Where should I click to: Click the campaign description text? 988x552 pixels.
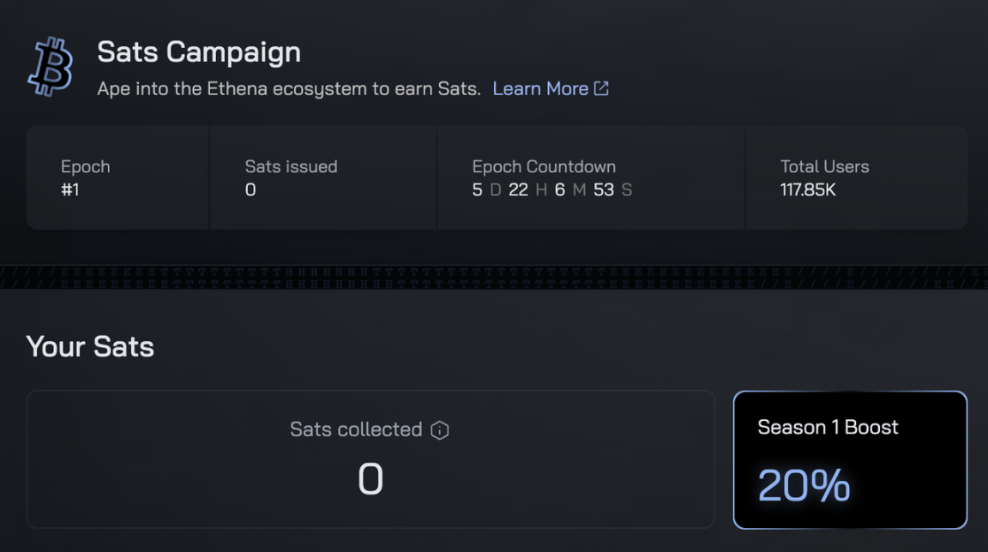(x=288, y=89)
